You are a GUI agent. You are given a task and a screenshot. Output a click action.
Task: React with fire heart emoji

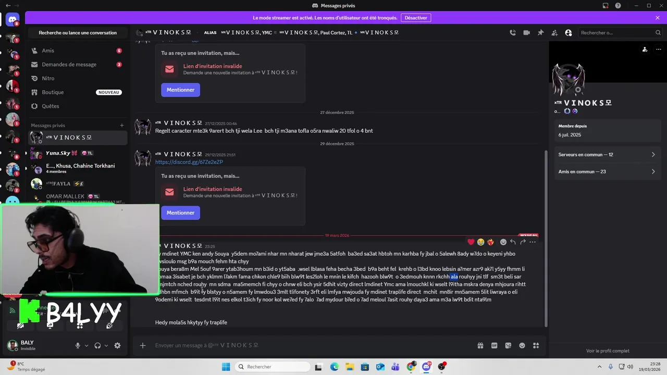point(490,242)
